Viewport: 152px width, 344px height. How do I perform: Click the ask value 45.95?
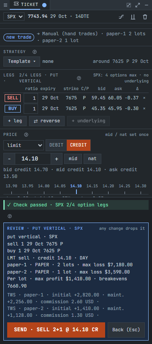115,109
